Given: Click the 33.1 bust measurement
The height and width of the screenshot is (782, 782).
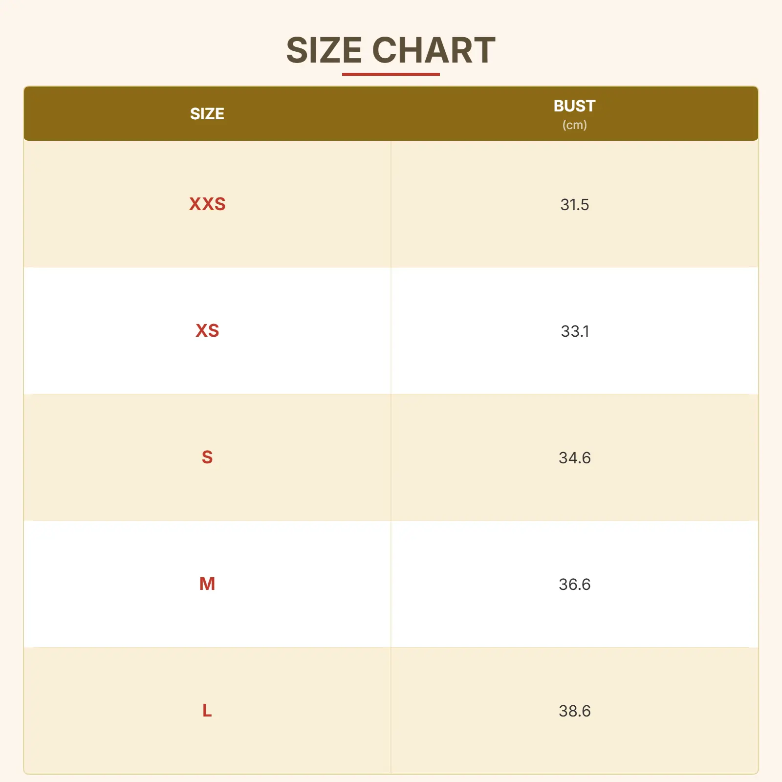Looking at the screenshot, I should [x=574, y=331].
